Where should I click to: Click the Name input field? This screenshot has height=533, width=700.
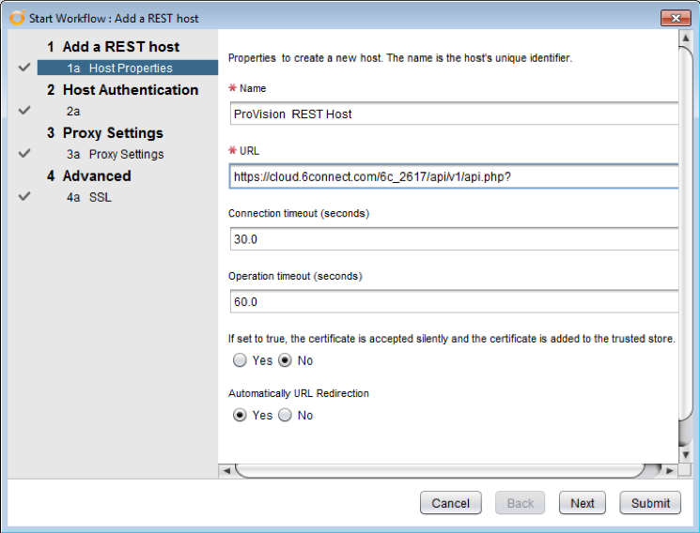tap(453, 114)
